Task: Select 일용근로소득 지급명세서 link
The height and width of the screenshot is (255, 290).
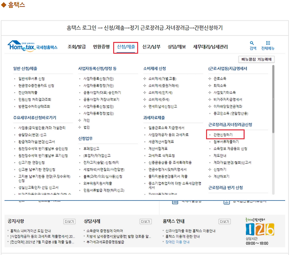Action: [x=167, y=127]
